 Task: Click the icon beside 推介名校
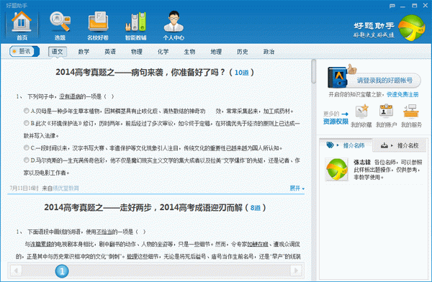click(x=384, y=145)
